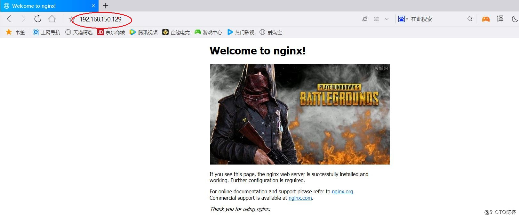
Task: Switch browser engine with the e icon
Action: pos(365,19)
